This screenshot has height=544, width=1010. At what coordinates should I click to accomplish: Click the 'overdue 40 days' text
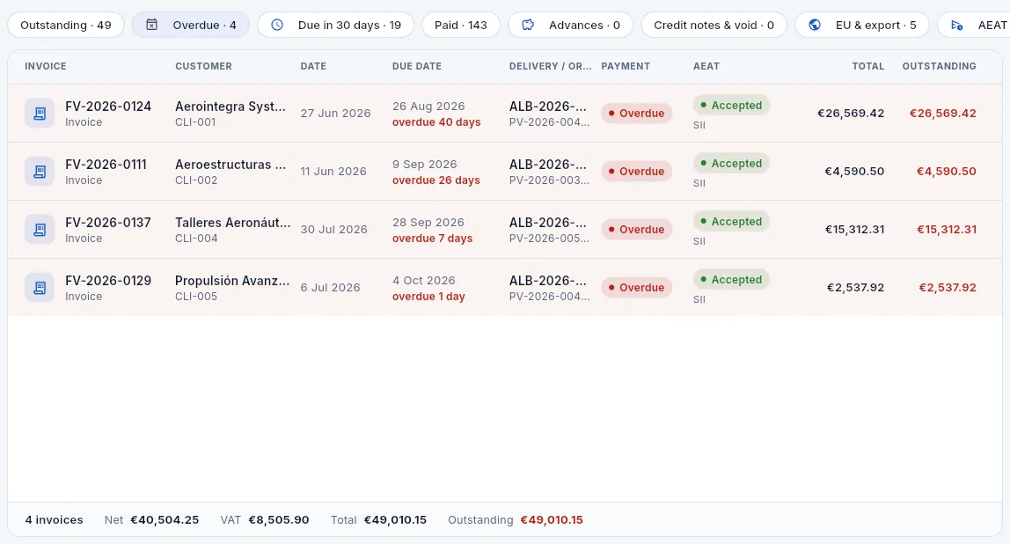click(x=436, y=122)
